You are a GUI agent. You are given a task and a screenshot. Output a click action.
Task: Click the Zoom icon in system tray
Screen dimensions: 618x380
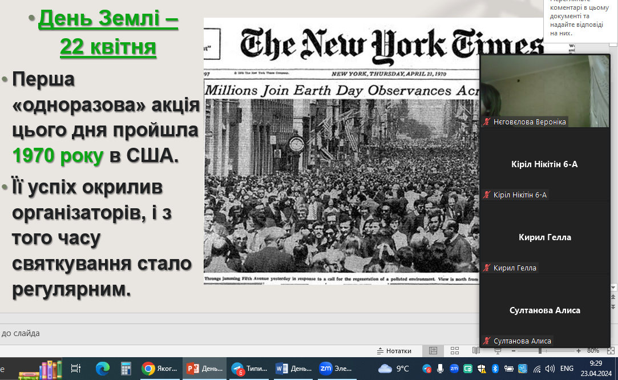click(454, 369)
